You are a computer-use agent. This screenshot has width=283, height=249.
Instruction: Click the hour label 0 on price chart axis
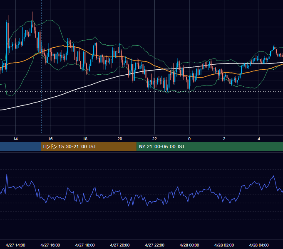click(189, 139)
